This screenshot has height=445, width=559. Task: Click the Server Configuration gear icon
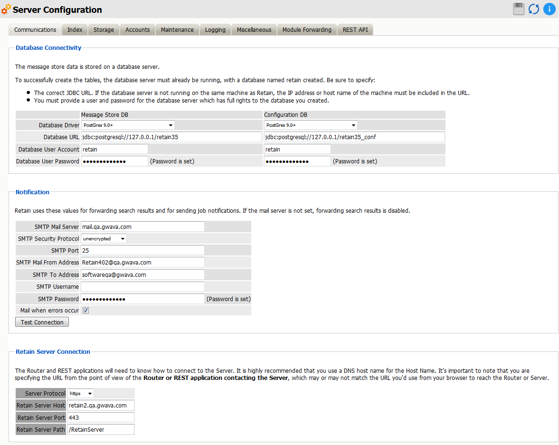coord(6,9)
